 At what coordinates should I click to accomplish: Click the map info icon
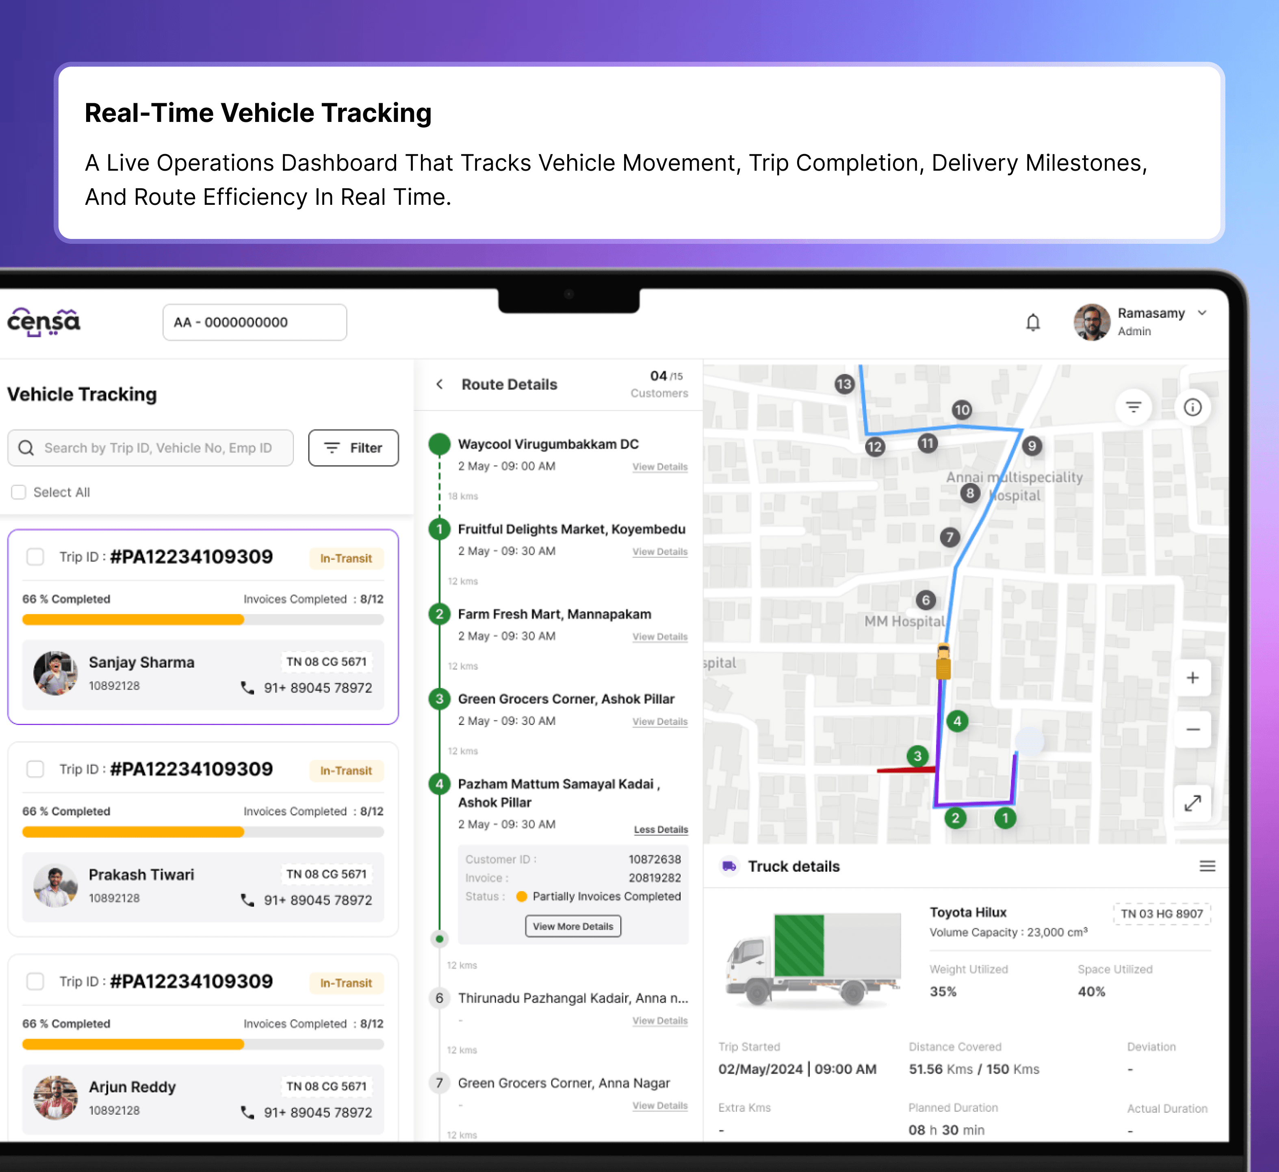point(1192,407)
